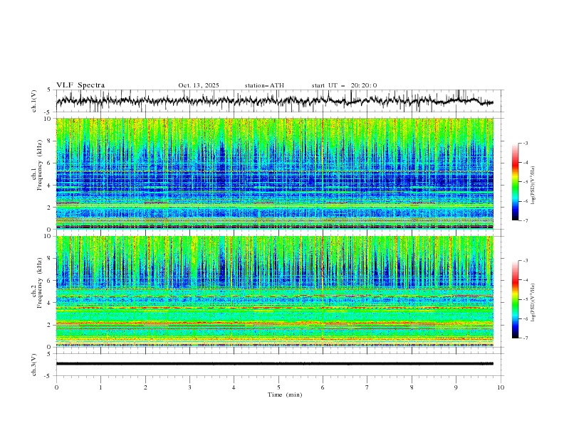Click the ch.2 PSD color scale bar
The image size is (564, 435).
coord(516,299)
